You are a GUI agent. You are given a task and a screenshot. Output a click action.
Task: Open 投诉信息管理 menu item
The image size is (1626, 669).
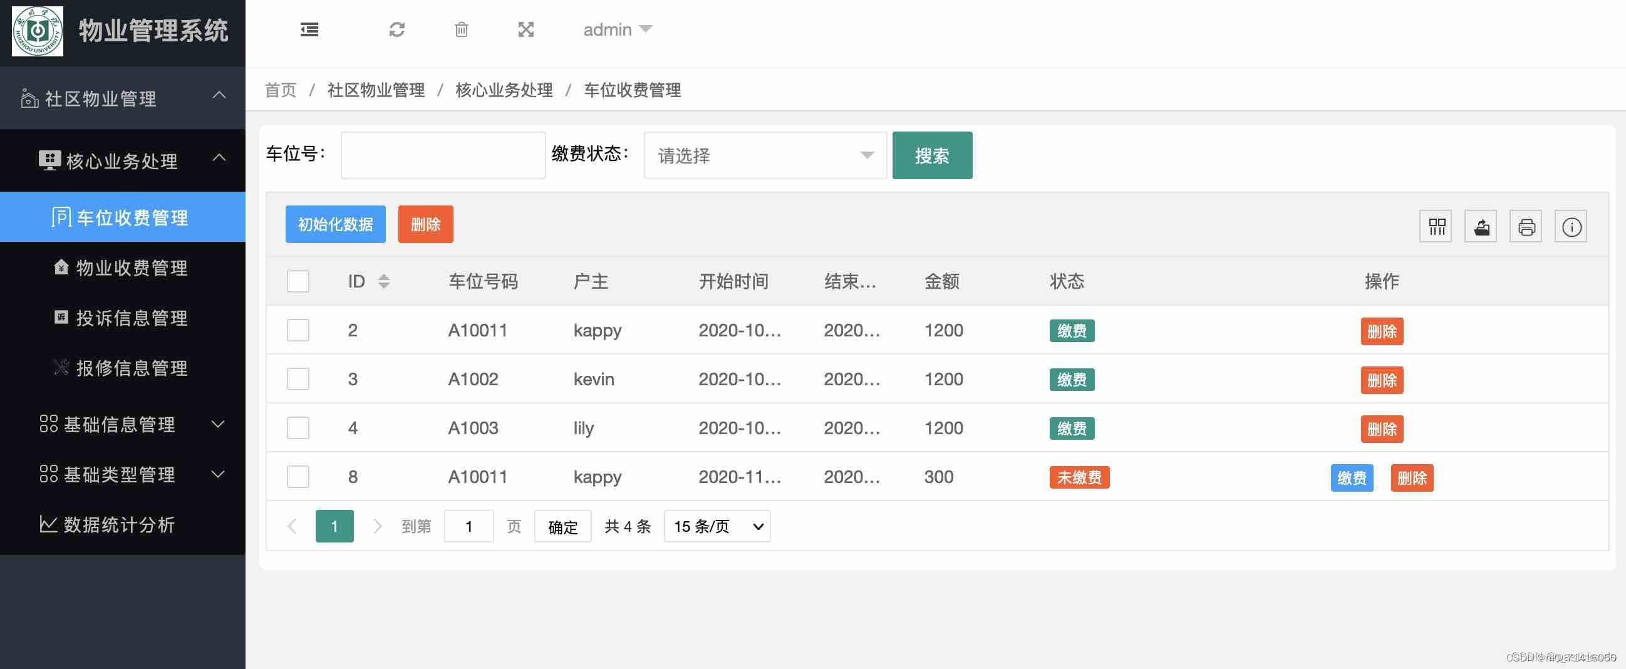tap(123, 318)
